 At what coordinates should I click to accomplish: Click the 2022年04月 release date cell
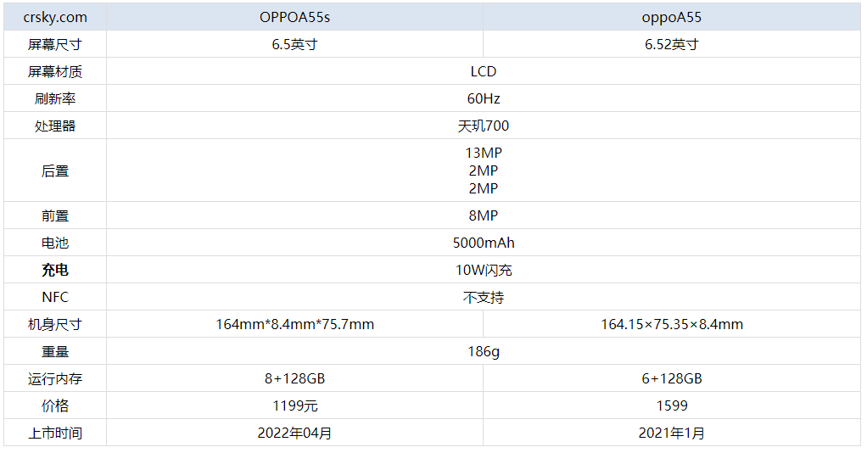click(x=294, y=433)
